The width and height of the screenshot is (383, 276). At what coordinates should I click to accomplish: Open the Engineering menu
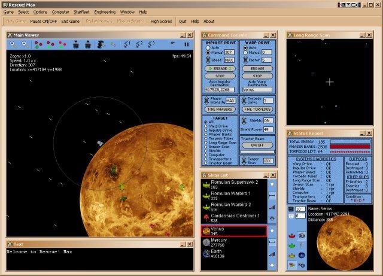pos(105,12)
